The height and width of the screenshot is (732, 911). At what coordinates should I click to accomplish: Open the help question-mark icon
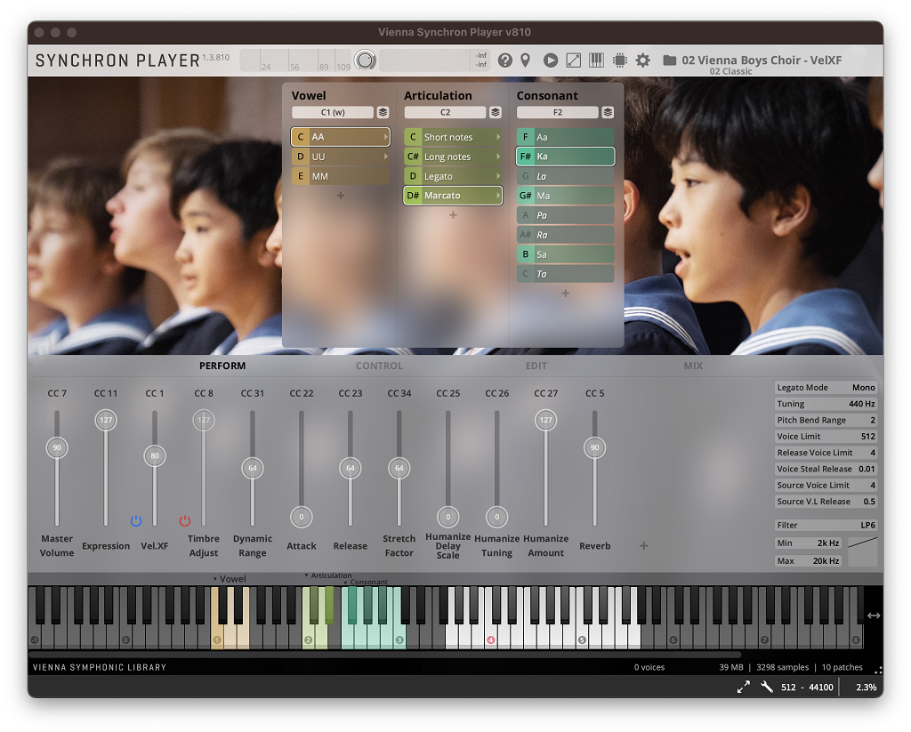[x=505, y=60]
